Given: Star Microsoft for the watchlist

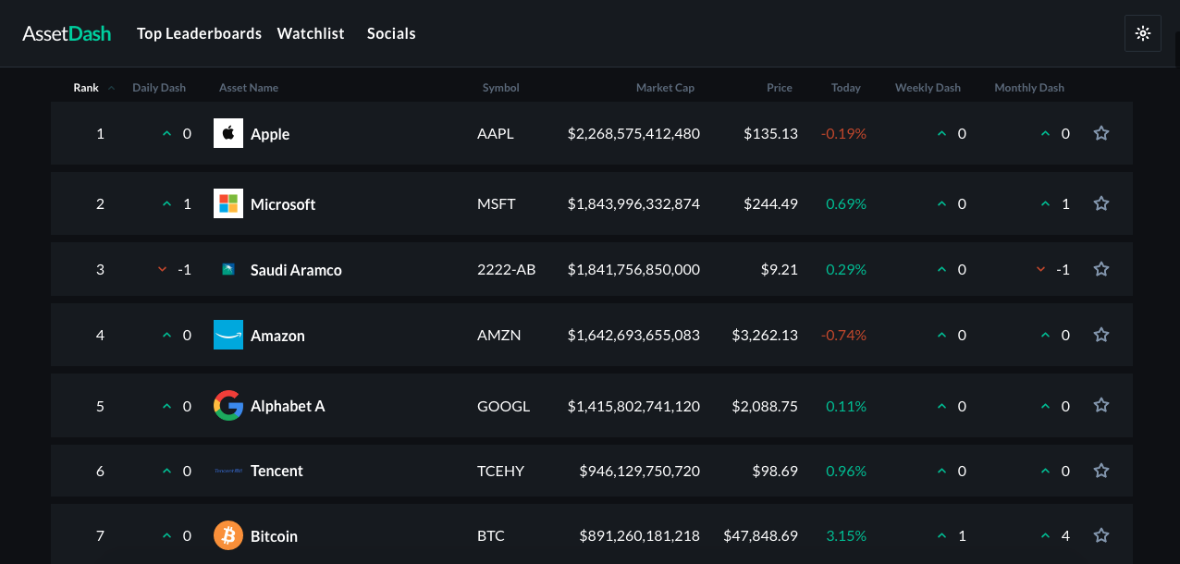Looking at the screenshot, I should coord(1101,203).
